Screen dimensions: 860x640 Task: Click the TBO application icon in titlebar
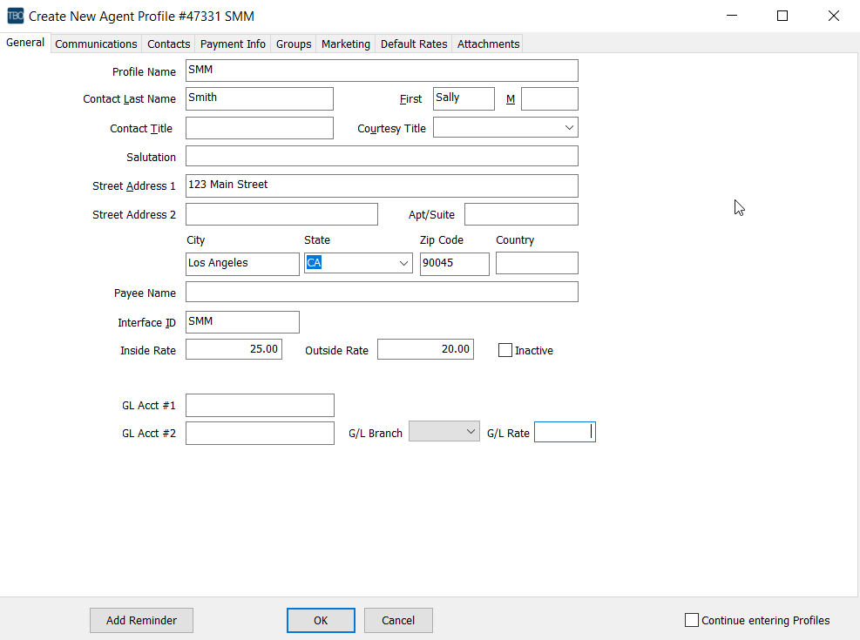coord(15,16)
